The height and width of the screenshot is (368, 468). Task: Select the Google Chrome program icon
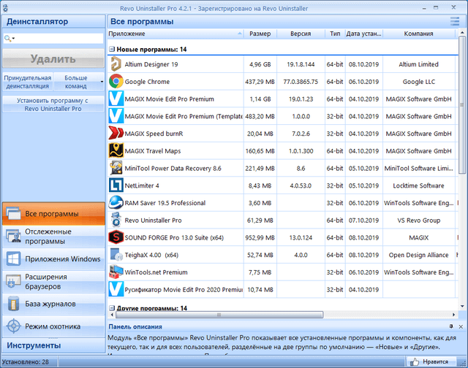tap(116, 82)
